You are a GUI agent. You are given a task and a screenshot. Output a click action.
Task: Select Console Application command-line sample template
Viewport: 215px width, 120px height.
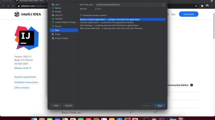[123, 22]
